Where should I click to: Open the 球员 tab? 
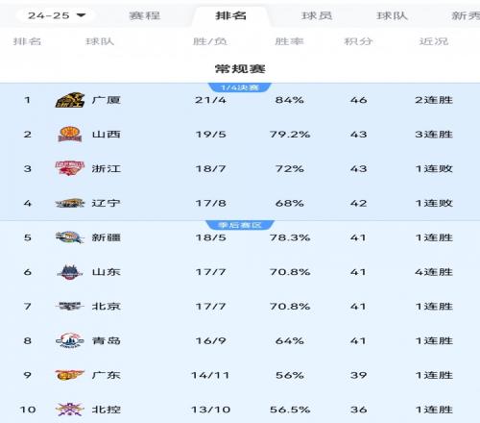coord(317,15)
